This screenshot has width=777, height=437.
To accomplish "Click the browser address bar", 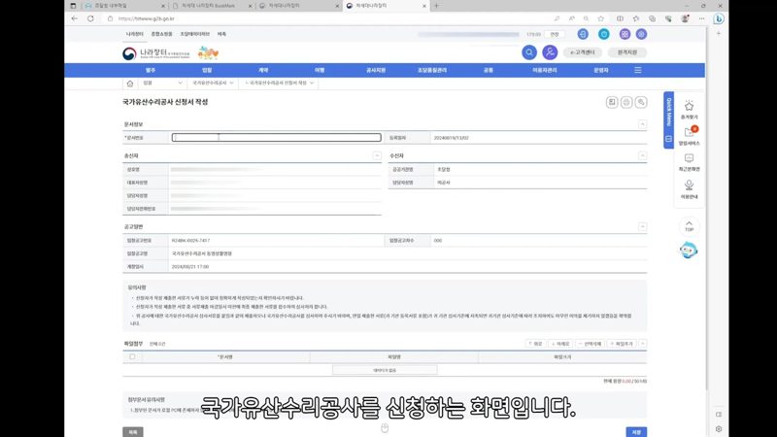I will point(327,18).
